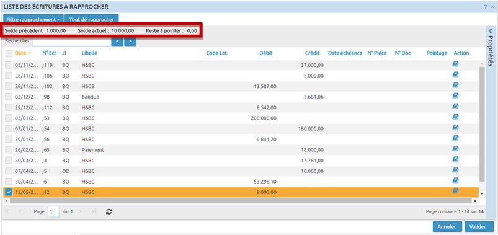Open the book action icon for j112

coord(455,107)
